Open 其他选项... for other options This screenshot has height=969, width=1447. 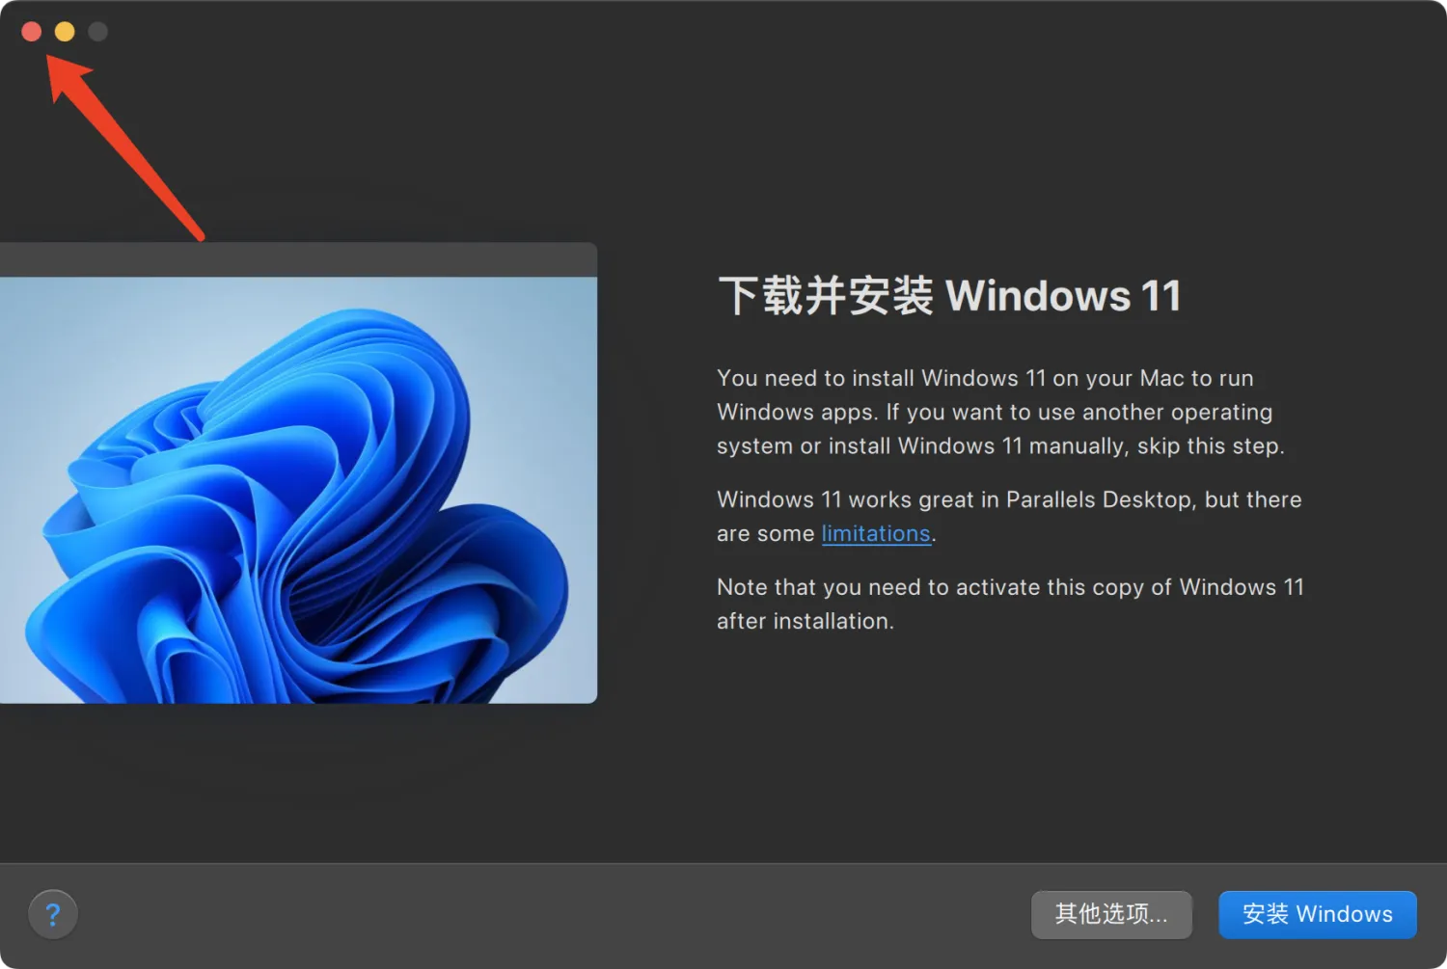click(x=1111, y=914)
